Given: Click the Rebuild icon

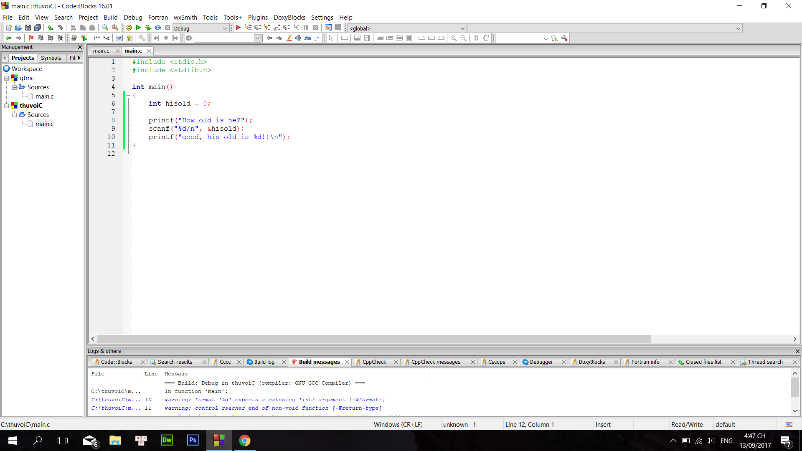Looking at the screenshot, I should point(158,28).
